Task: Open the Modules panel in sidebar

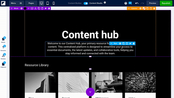Action: tap(3, 56)
